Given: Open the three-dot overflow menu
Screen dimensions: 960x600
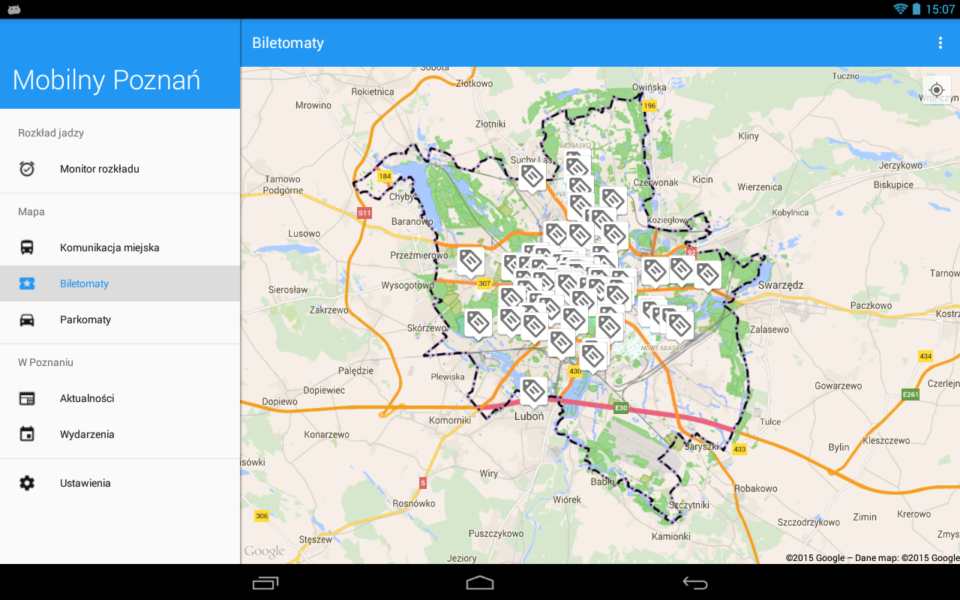Looking at the screenshot, I should coord(940,43).
